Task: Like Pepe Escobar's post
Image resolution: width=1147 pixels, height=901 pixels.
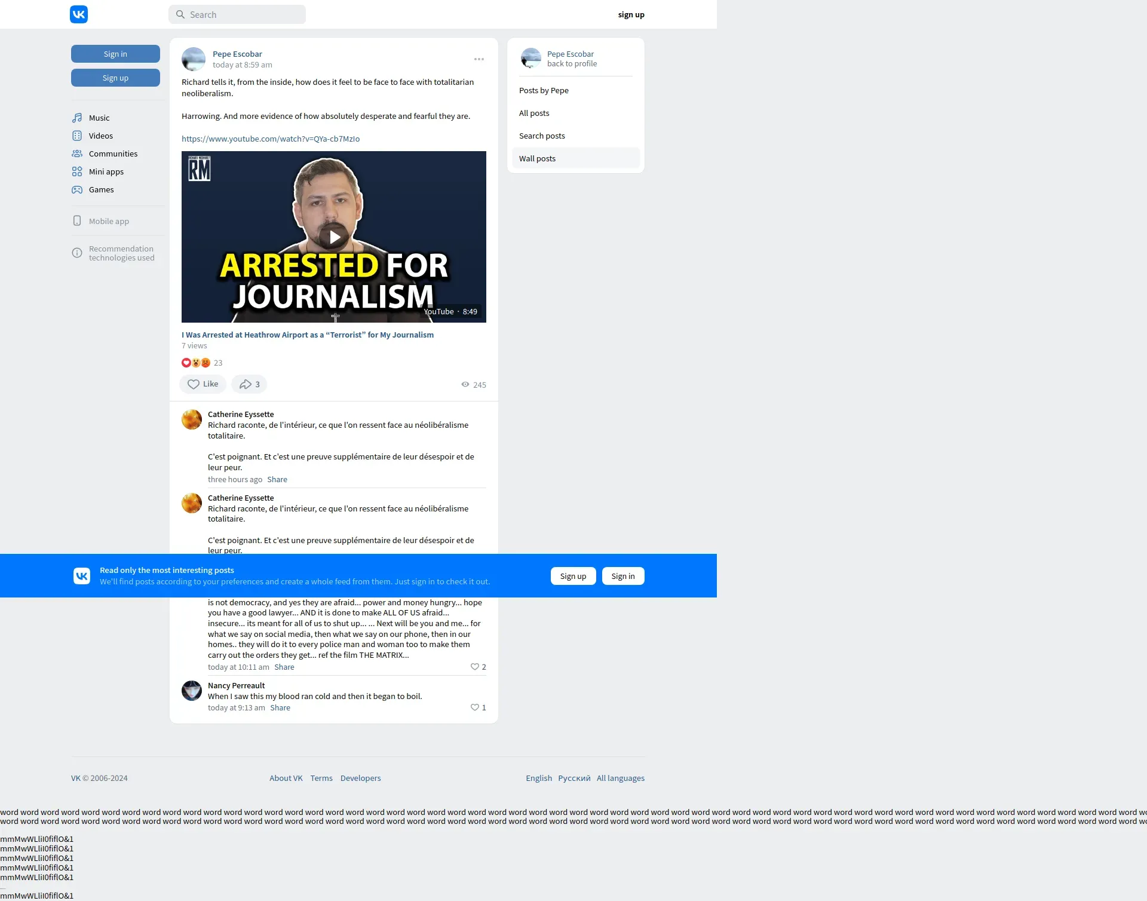Action: (x=203, y=384)
